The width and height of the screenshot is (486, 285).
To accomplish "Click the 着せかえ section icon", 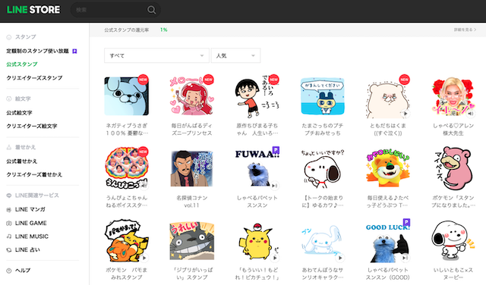I will 9,147.
